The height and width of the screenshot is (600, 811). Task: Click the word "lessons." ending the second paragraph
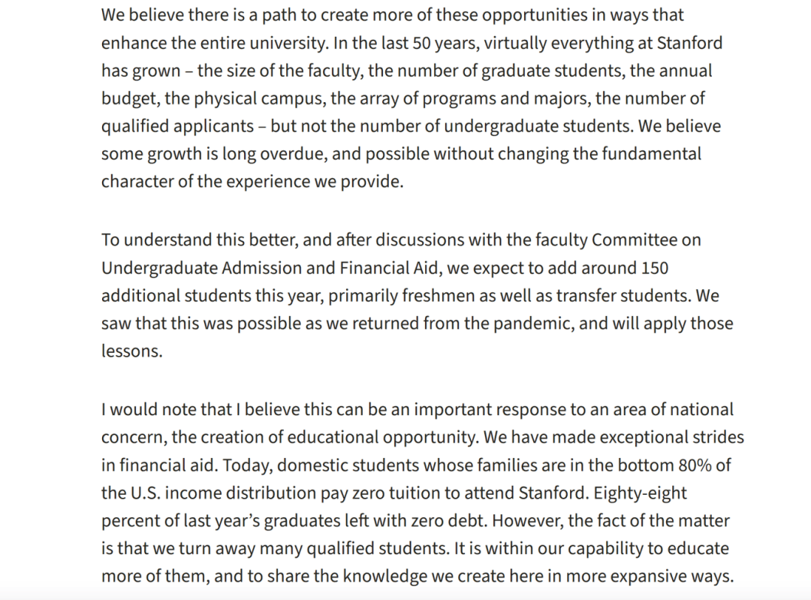[131, 351]
